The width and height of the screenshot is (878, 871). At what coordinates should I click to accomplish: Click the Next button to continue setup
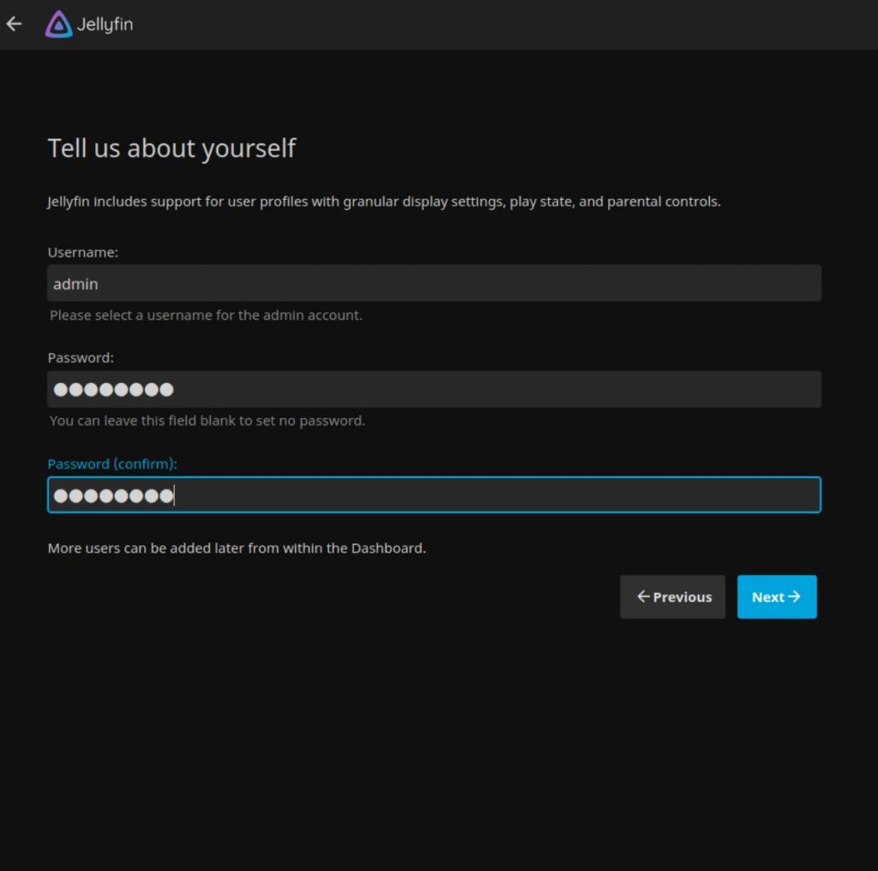click(777, 596)
